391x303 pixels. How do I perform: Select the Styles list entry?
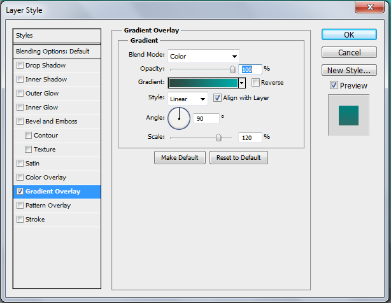click(57, 36)
